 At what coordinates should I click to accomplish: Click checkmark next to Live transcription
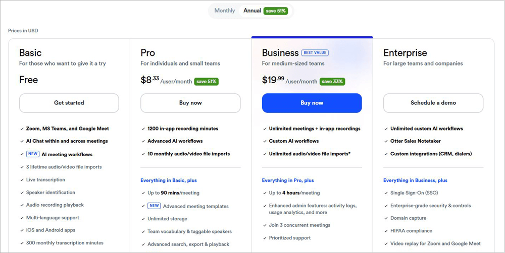click(22, 180)
